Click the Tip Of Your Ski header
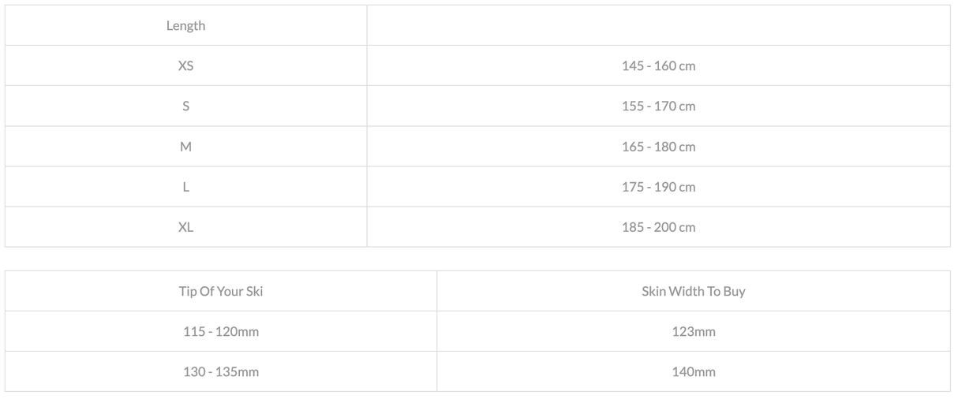958x399 pixels. [x=221, y=291]
